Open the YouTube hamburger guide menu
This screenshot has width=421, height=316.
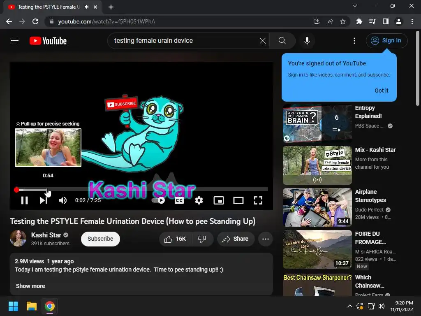pyautogui.click(x=15, y=41)
